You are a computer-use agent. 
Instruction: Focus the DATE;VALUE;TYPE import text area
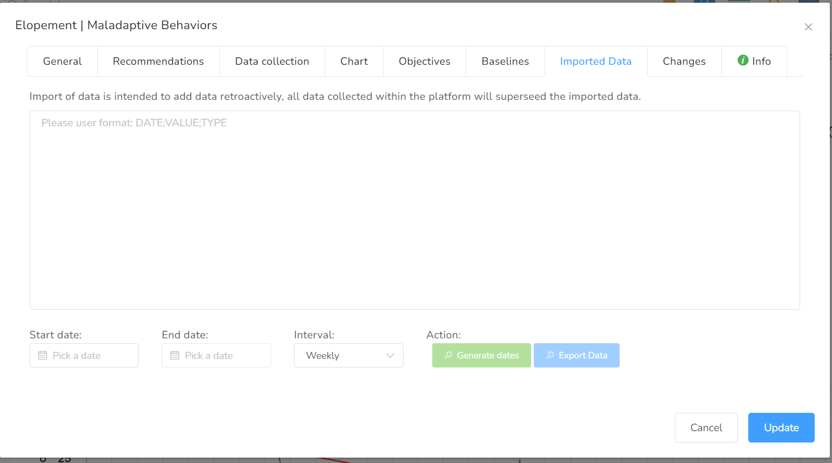click(x=414, y=210)
